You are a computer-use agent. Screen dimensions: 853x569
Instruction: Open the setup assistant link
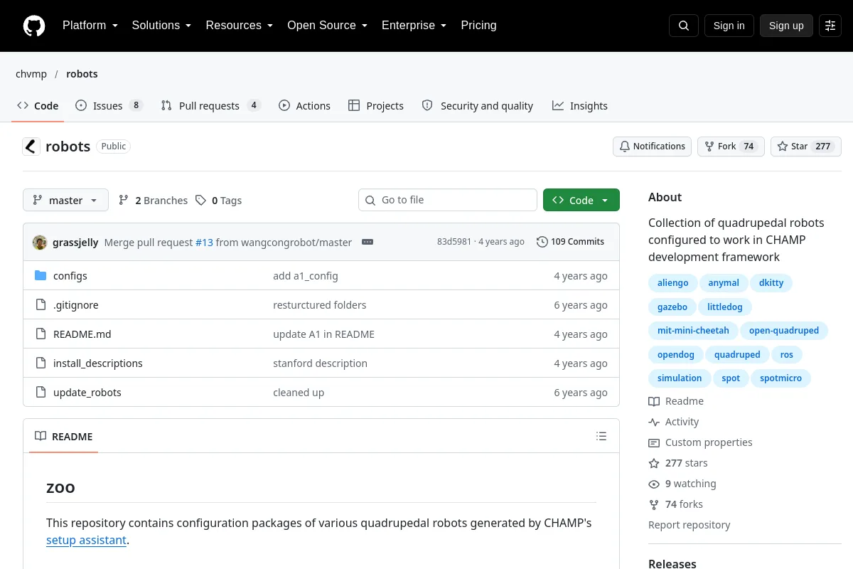[x=87, y=540]
